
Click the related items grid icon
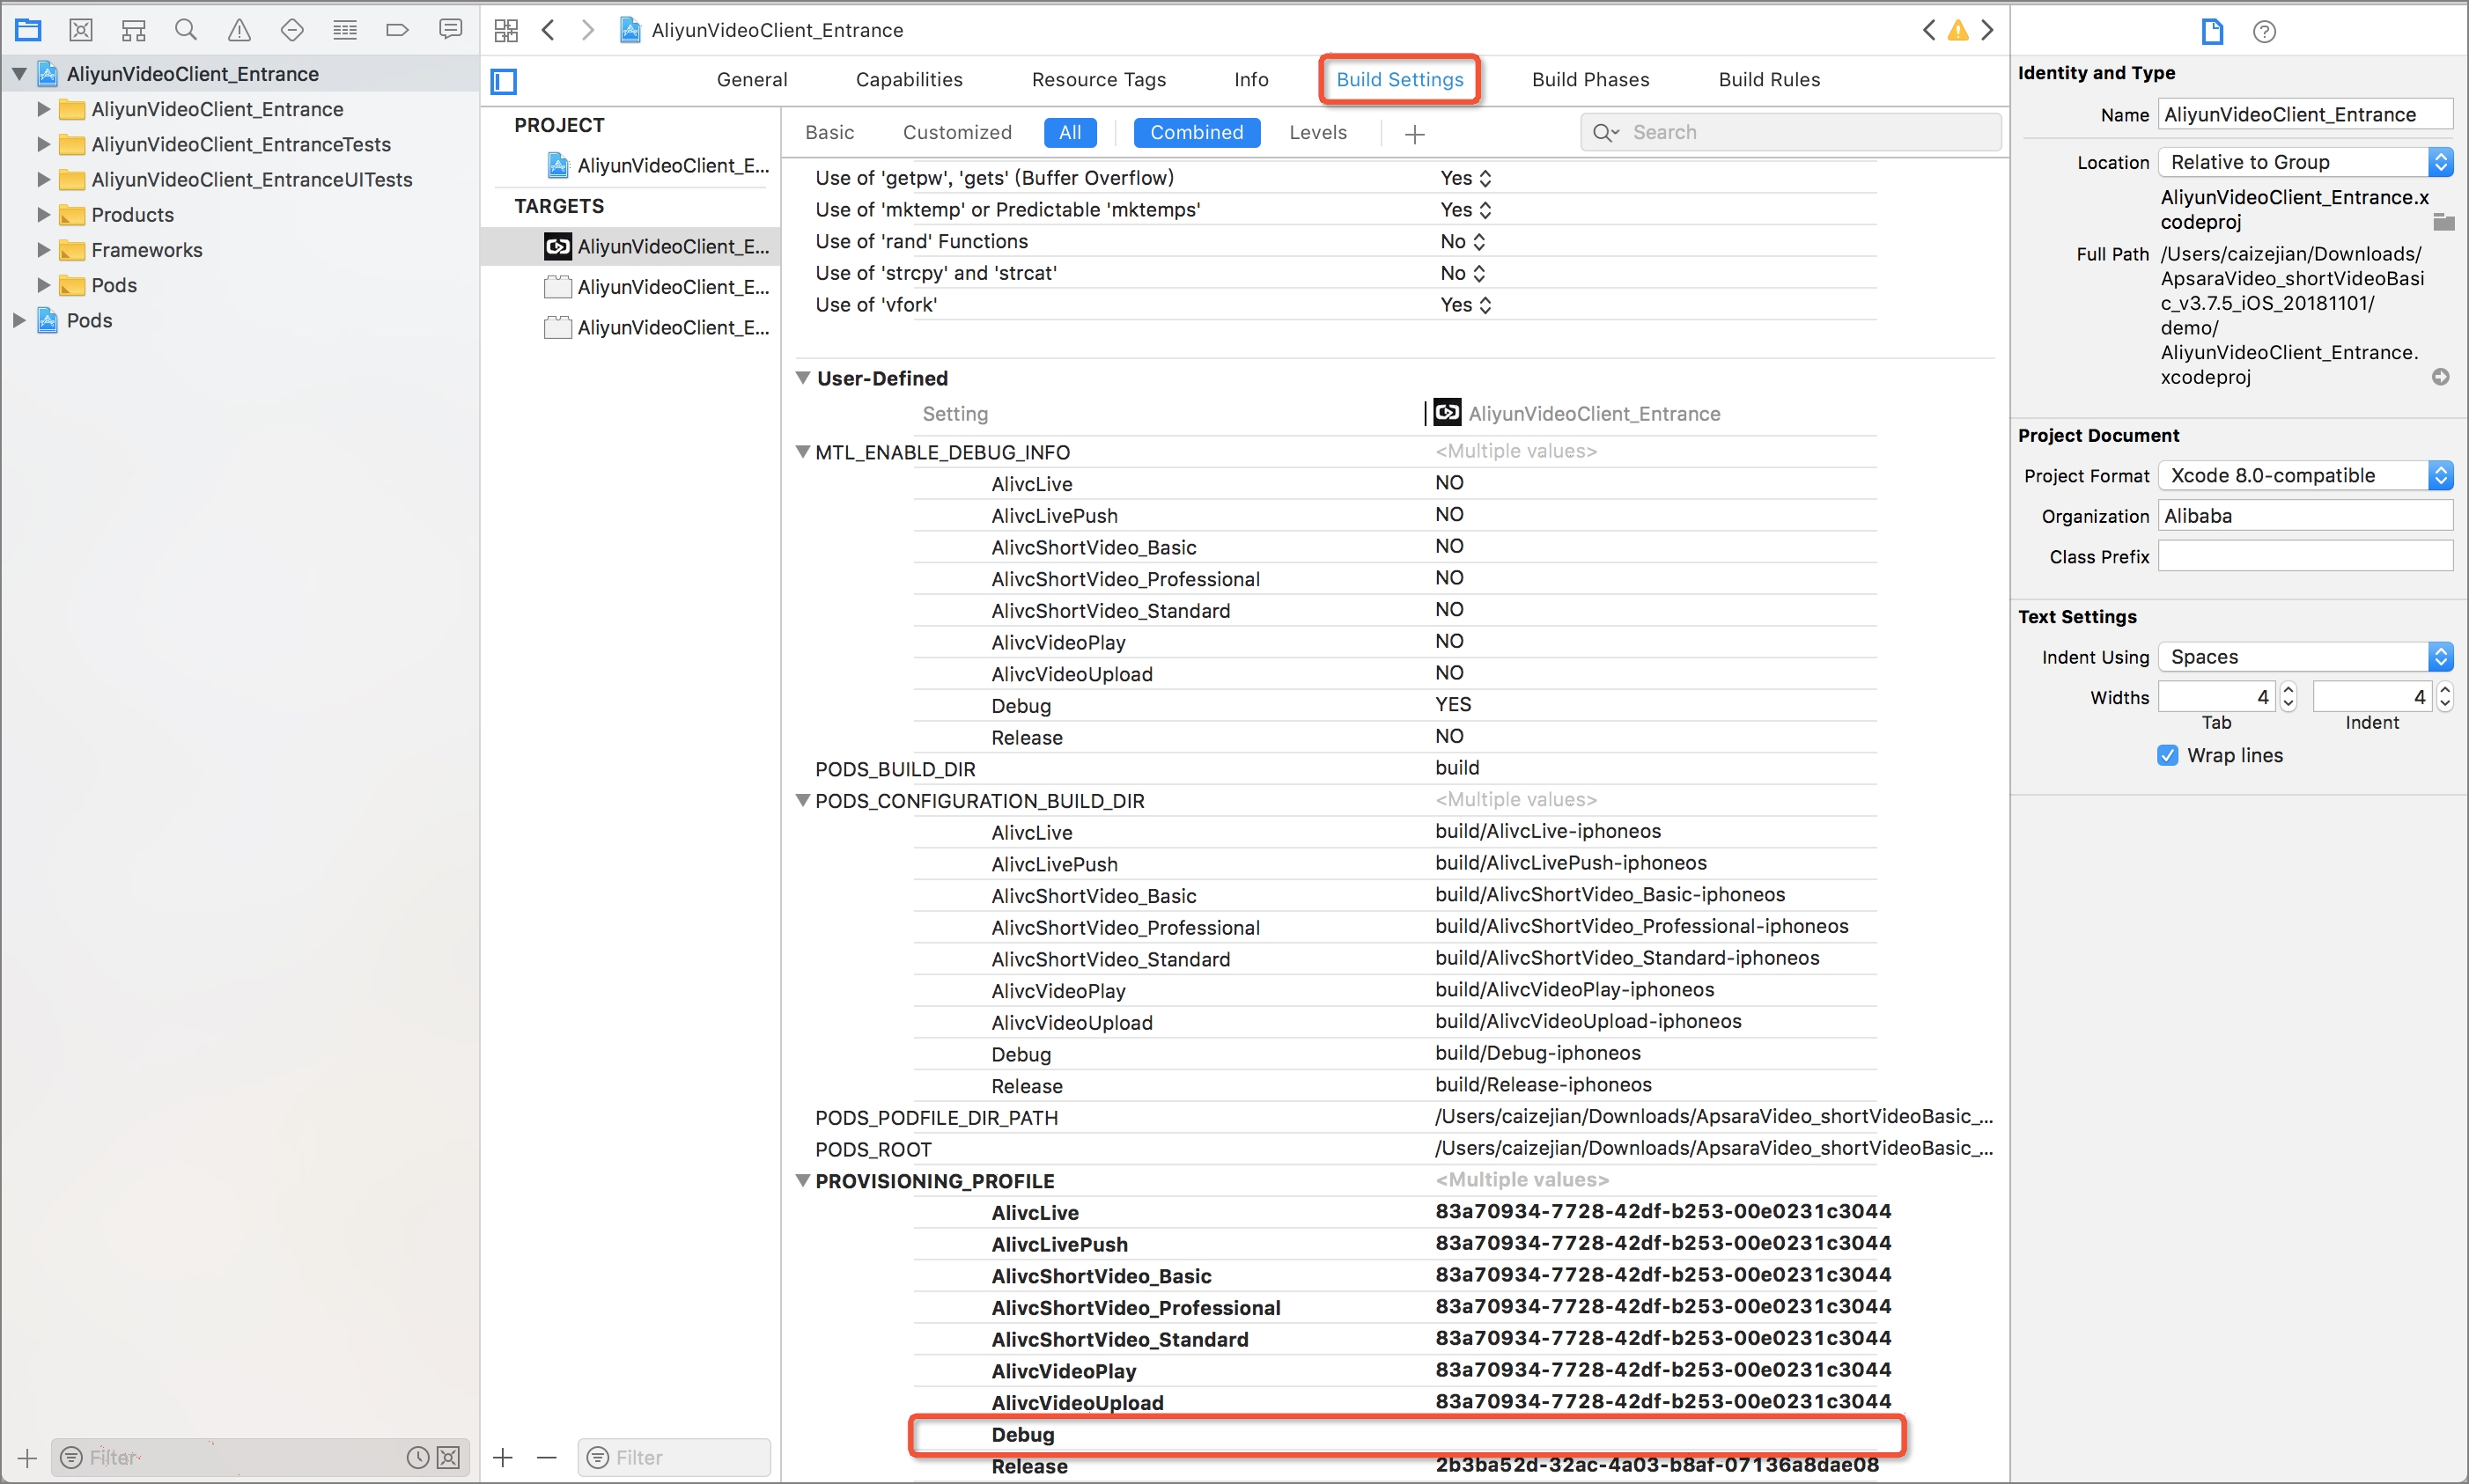(506, 30)
